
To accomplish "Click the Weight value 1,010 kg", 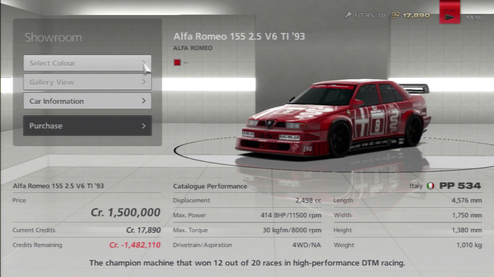I will click(469, 245).
